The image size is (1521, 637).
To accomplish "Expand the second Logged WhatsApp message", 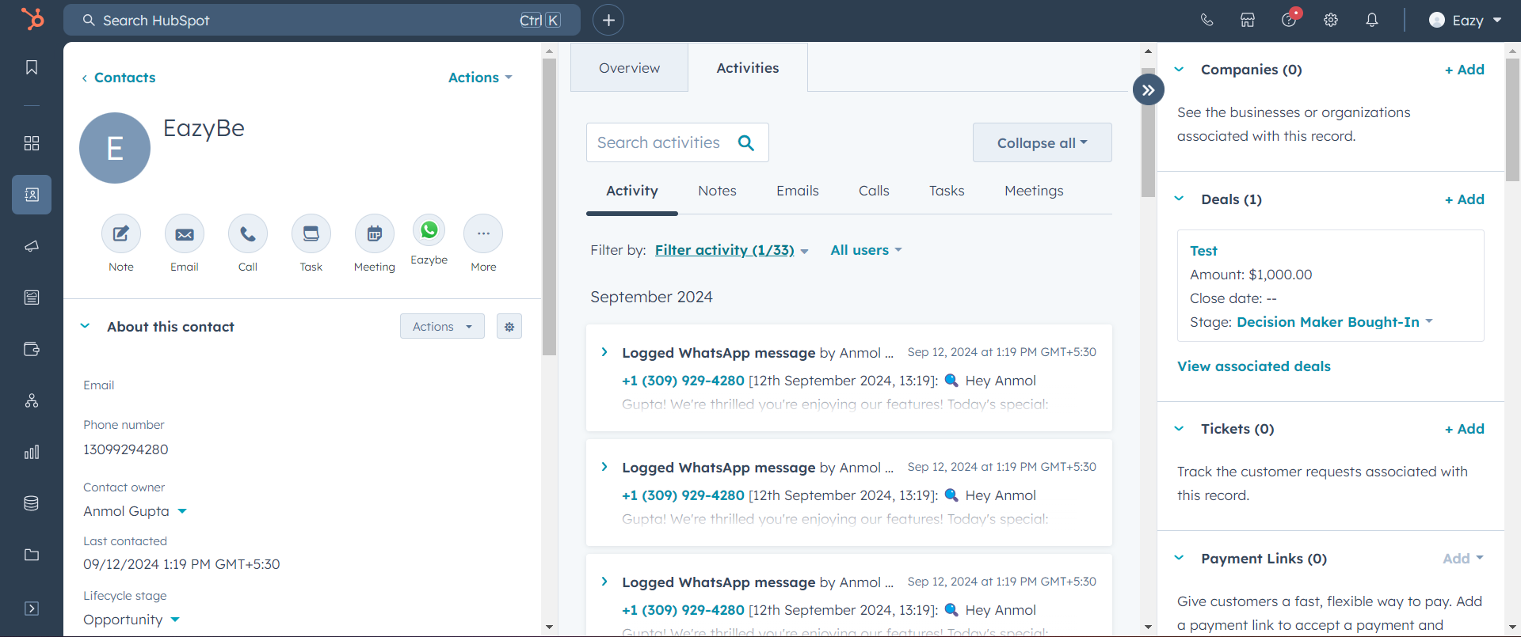I will [604, 467].
